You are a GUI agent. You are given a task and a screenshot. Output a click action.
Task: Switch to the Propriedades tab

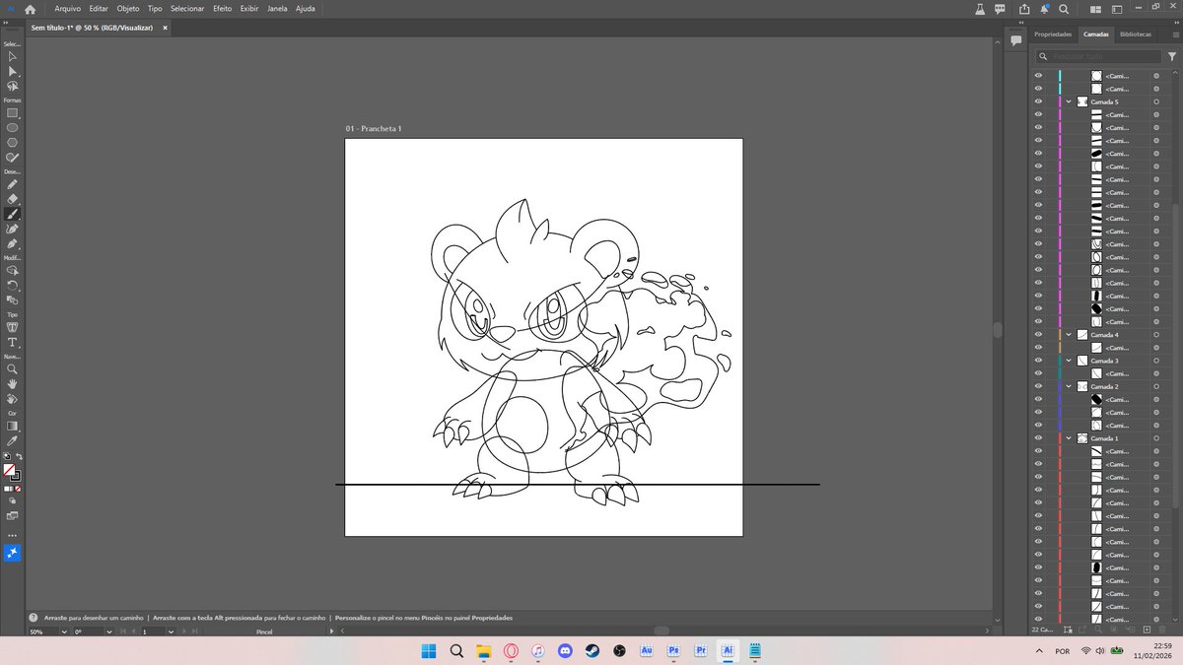coord(1053,34)
